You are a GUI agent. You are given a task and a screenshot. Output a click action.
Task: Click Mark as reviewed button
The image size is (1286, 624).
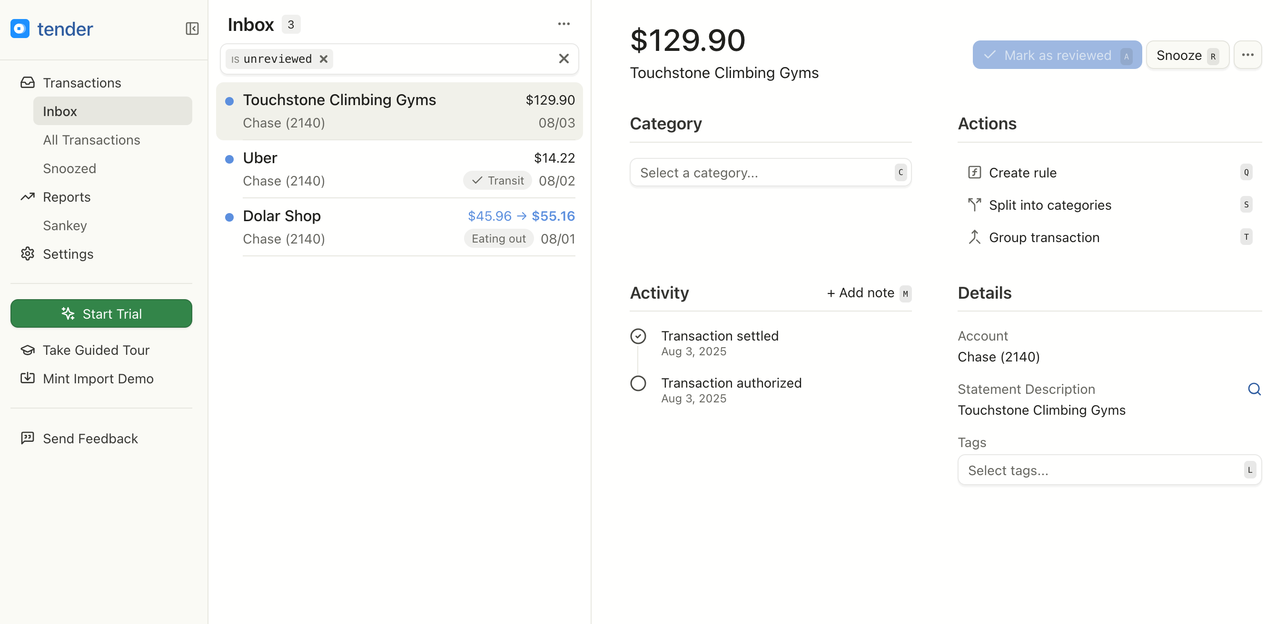click(x=1057, y=55)
